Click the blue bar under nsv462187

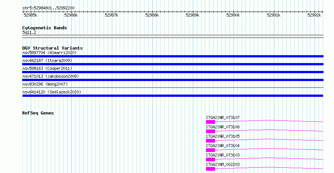[x=173, y=64]
